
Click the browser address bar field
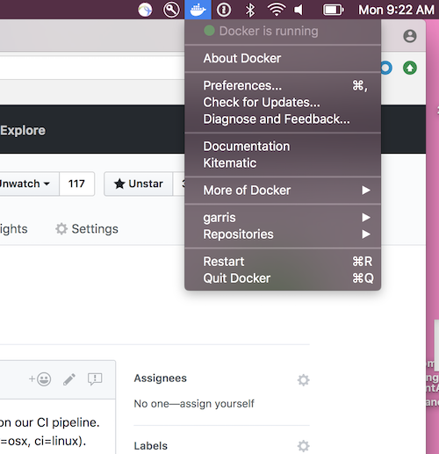coord(92,68)
